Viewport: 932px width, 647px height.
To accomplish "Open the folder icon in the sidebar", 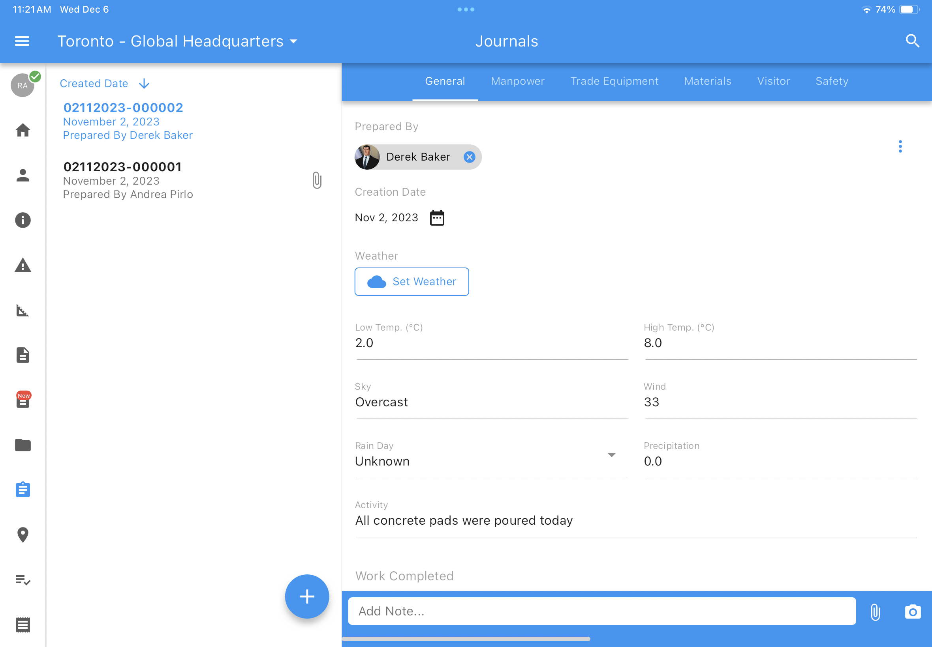I will (x=23, y=445).
